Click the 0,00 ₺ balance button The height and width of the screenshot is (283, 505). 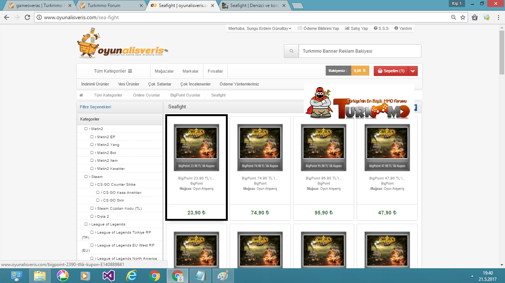click(360, 71)
